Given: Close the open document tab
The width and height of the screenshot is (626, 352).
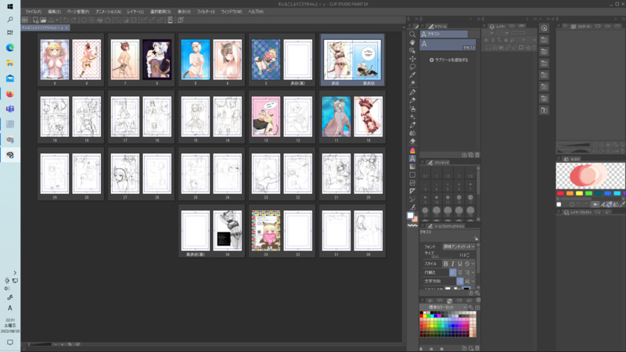Looking at the screenshot, I should [x=67, y=27].
